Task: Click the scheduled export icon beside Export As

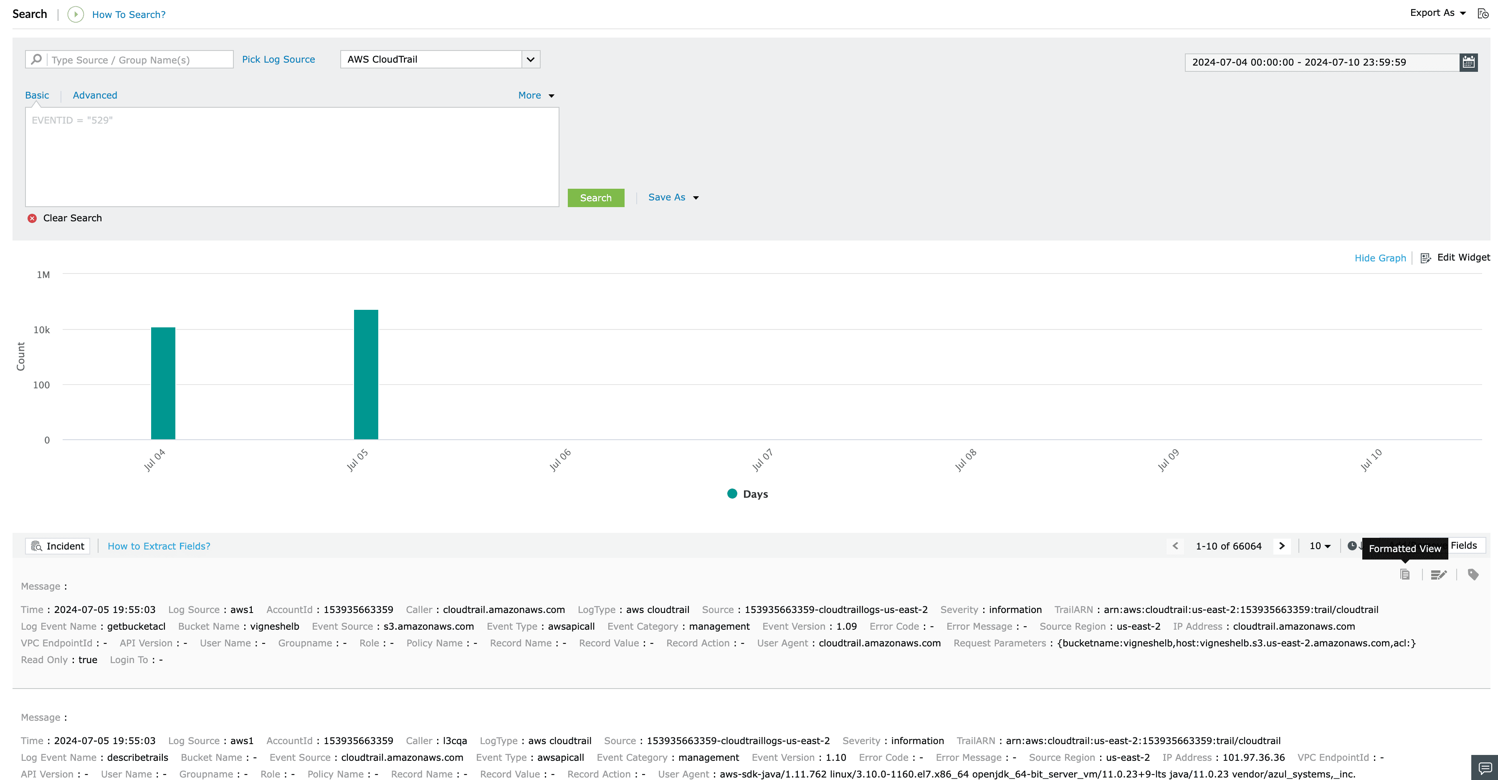Action: pyautogui.click(x=1483, y=13)
